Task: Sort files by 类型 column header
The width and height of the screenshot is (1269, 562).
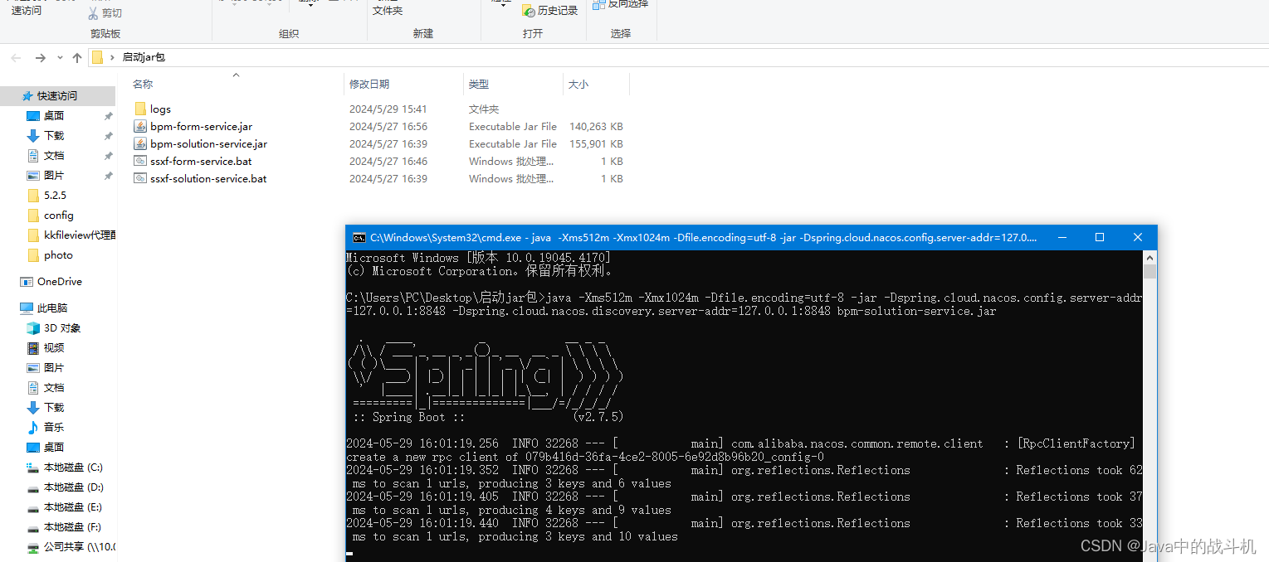Action: tap(479, 85)
